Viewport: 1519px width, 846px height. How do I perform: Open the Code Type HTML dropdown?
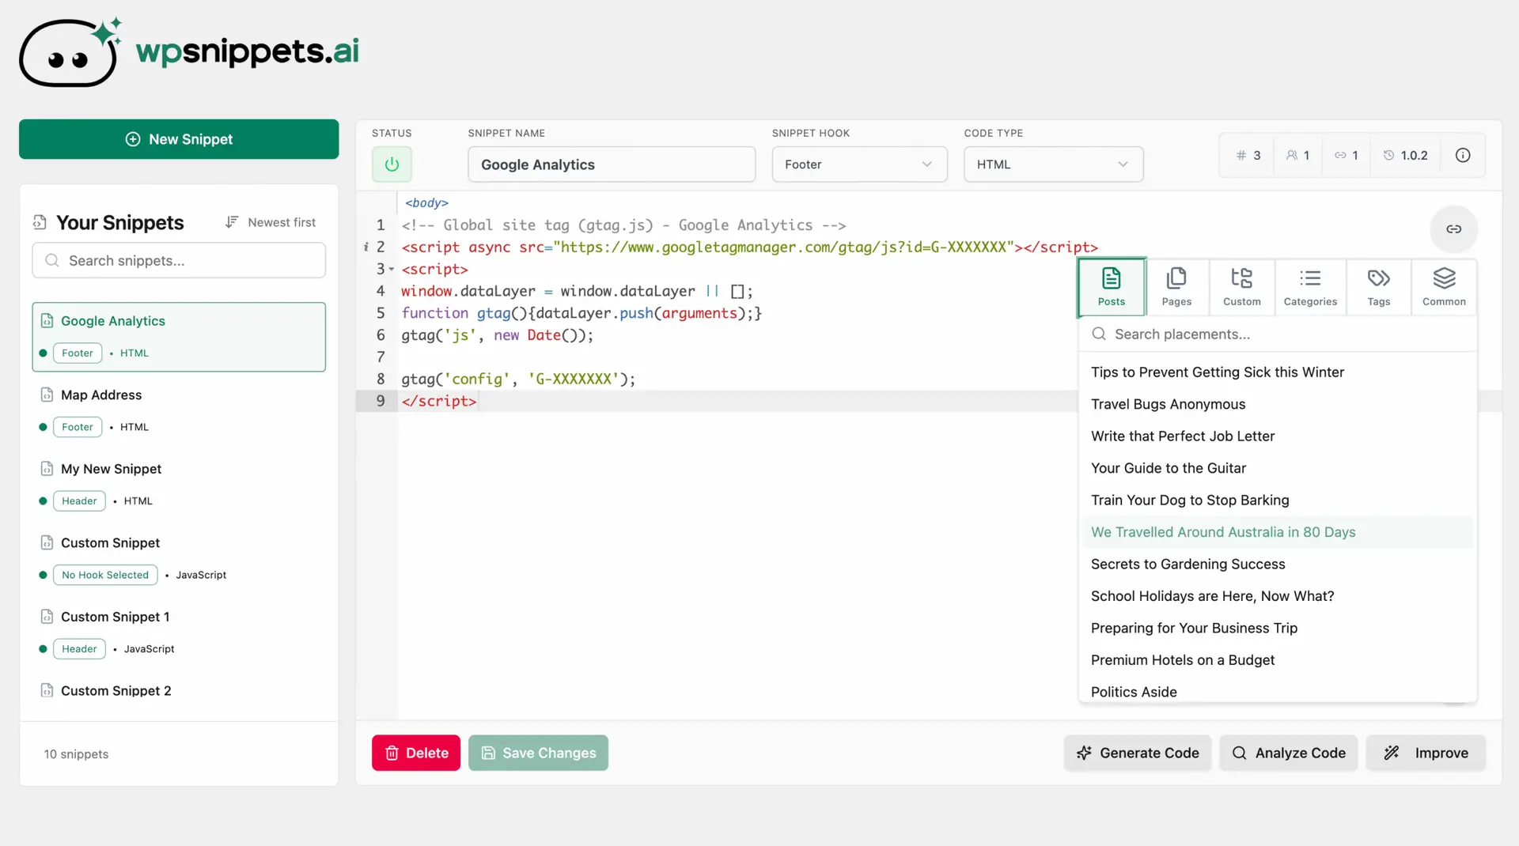click(1053, 164)
